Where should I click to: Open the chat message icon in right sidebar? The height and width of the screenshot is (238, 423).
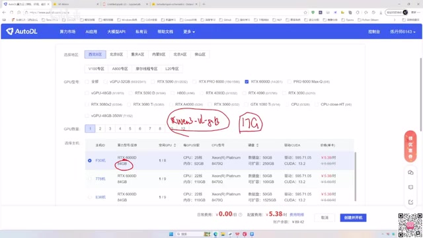[410, 187]
